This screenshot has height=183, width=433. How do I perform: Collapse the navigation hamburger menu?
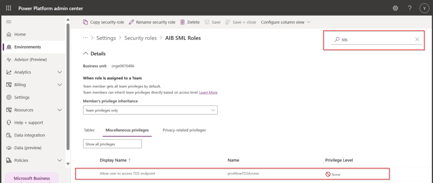(x=8, y=22)
